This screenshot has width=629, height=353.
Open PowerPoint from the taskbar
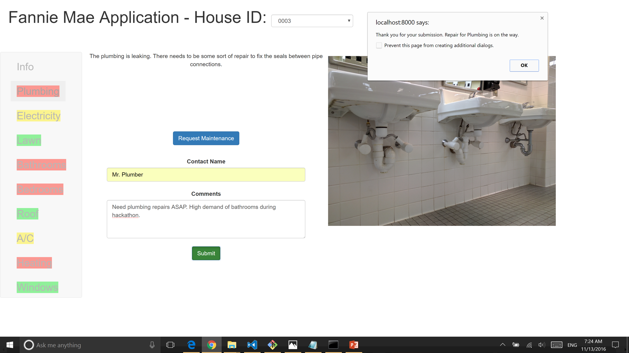point(353,345)
